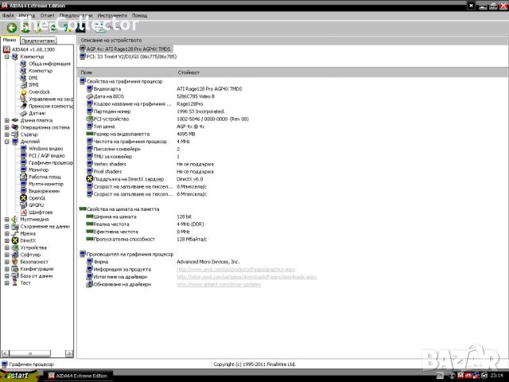Expand the Безопасност node
This screenshot has height=382, width=509.
coord(7,262)
